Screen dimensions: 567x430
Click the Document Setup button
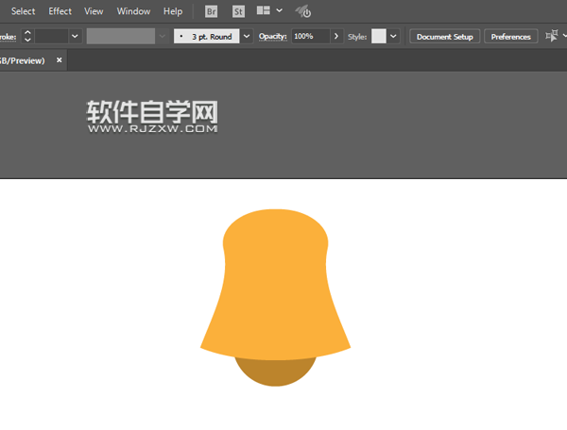pos(444,36)
